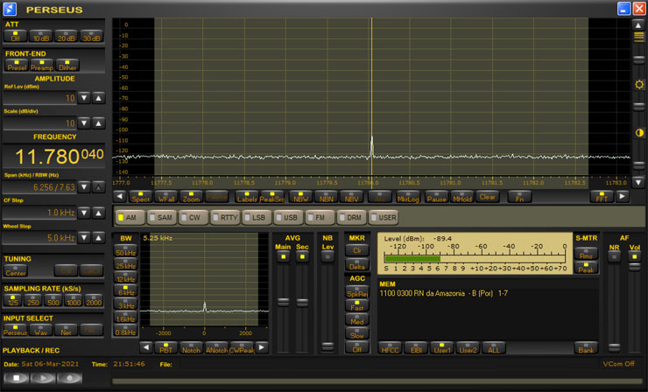
Task: Decrease Wheel Step value
Action: [x=84, y=238]
